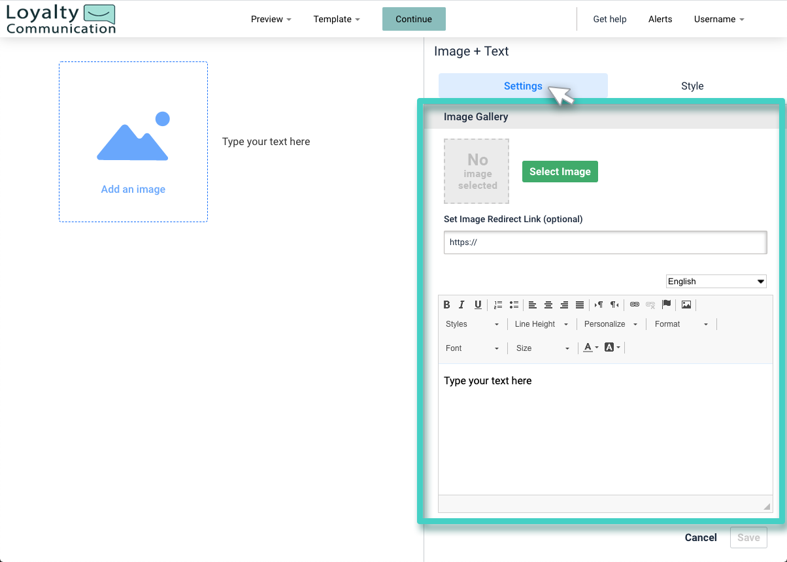Expand the Styles dropdown
This screenshot has height=562, width=787.
pos(472,323)
